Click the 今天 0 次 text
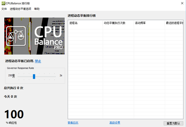186x127 pixels. pos(10,96)
